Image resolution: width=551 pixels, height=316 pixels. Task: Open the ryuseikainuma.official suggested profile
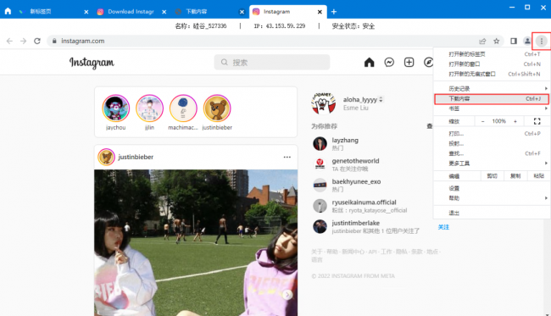(364, 202)
